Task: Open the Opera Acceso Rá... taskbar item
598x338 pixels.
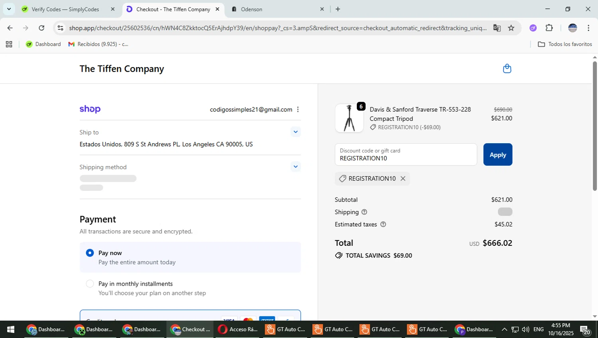Action: (x=238, y=330)
